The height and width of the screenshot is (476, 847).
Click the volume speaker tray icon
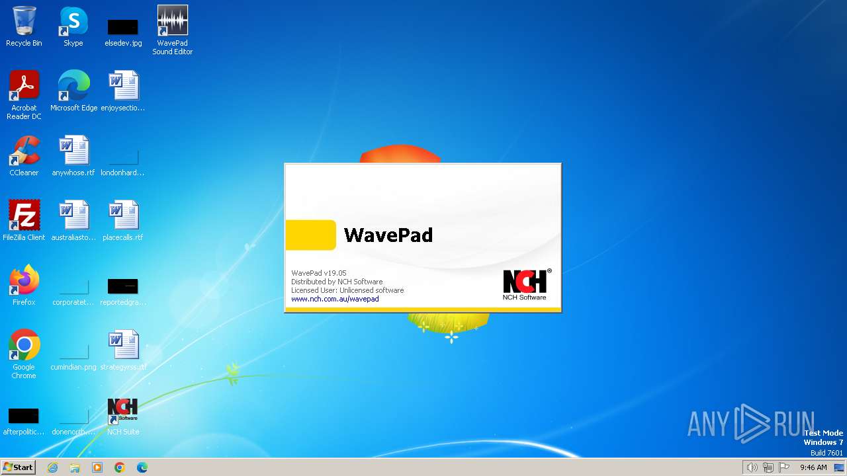tap(752, 467)
